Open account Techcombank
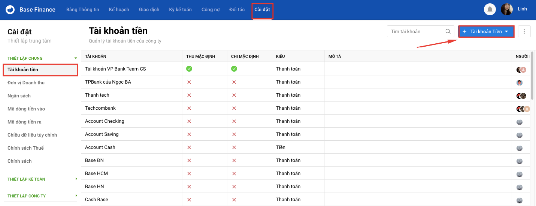536x206 pixels. (x=100, y=108)
